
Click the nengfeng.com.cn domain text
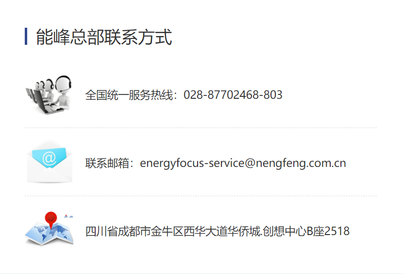point(301,164)
